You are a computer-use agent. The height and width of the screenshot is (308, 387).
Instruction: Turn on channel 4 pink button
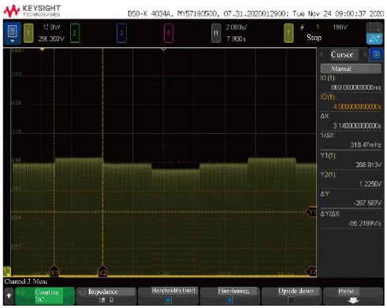(168, 33)
